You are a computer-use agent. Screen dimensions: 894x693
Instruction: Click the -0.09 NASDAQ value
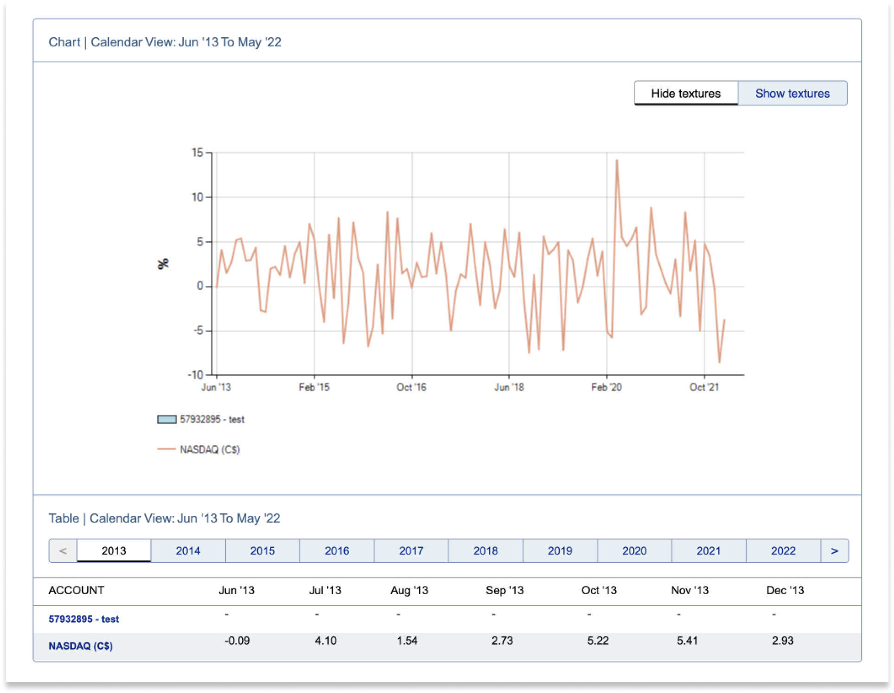tap(237, 641)
